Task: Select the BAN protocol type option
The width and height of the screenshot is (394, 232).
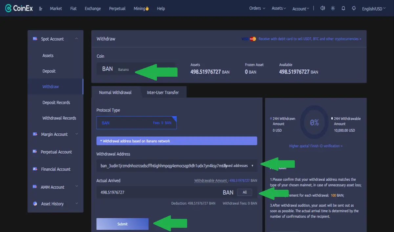Action: click(137, 123)
